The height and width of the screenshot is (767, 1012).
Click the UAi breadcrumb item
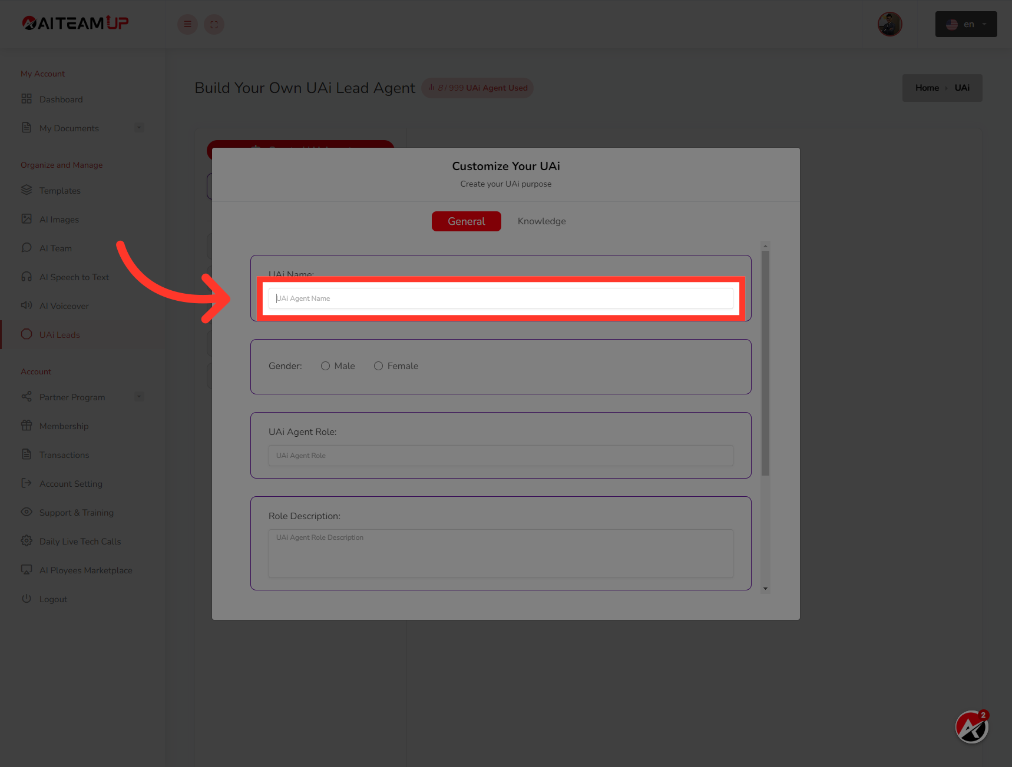[x=962, y=88]
